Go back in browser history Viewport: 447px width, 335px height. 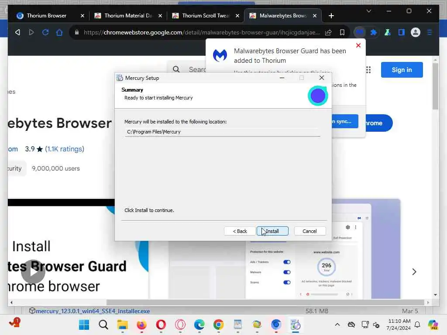(x=17, y=32)
